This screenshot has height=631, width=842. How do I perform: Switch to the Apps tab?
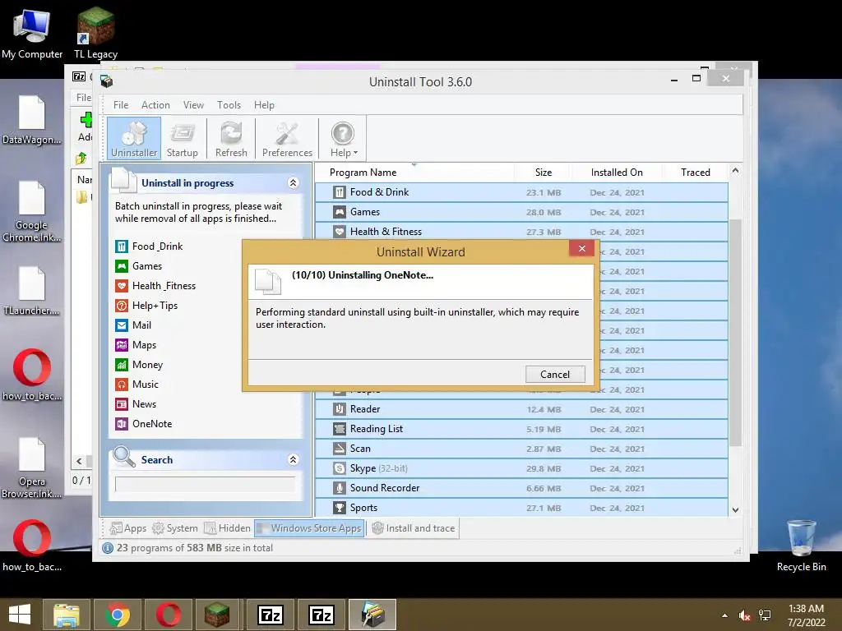click(x=127, y=528)
